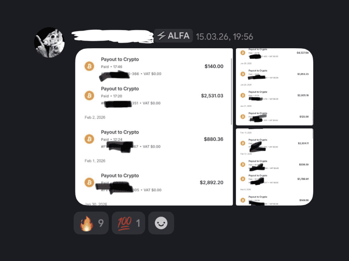Add fire emoji reaction

[x=91, y=223]
